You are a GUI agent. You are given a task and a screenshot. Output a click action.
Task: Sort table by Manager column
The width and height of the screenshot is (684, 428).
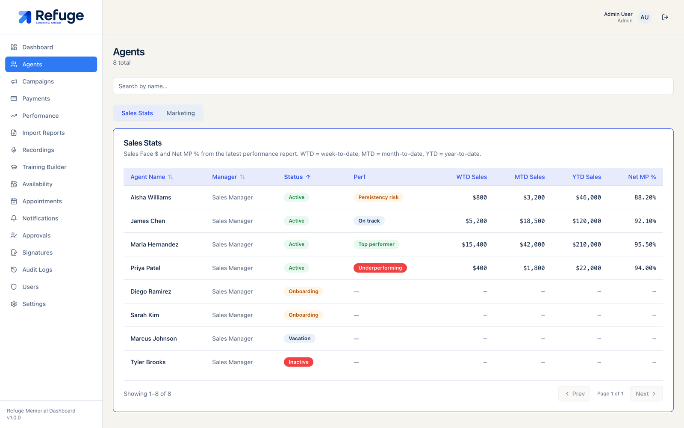click(x=229, y=177)
